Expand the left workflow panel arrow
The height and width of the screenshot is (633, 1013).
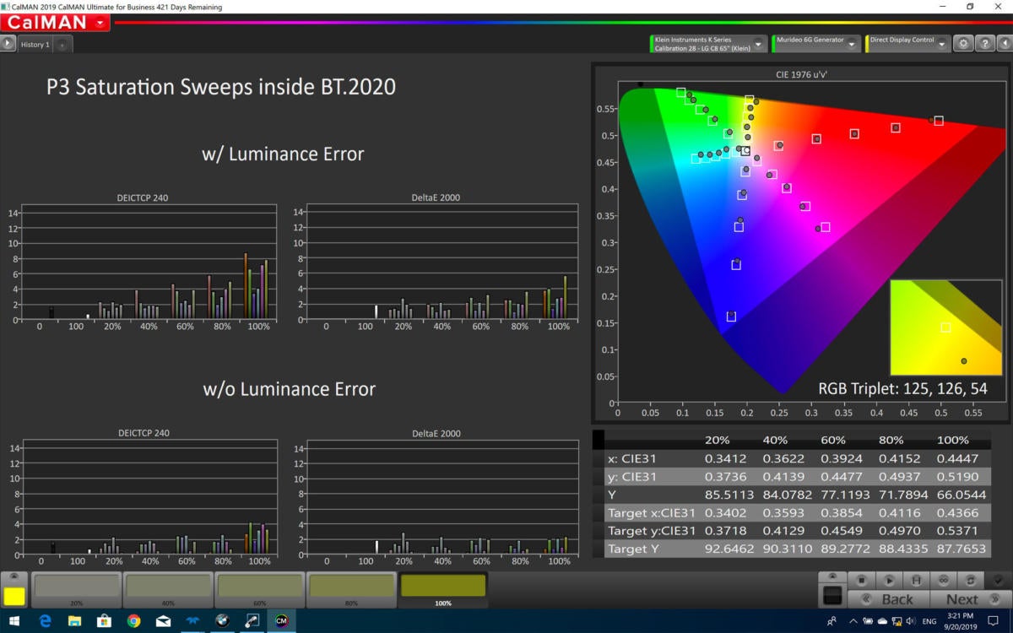[x=8, y=43]
